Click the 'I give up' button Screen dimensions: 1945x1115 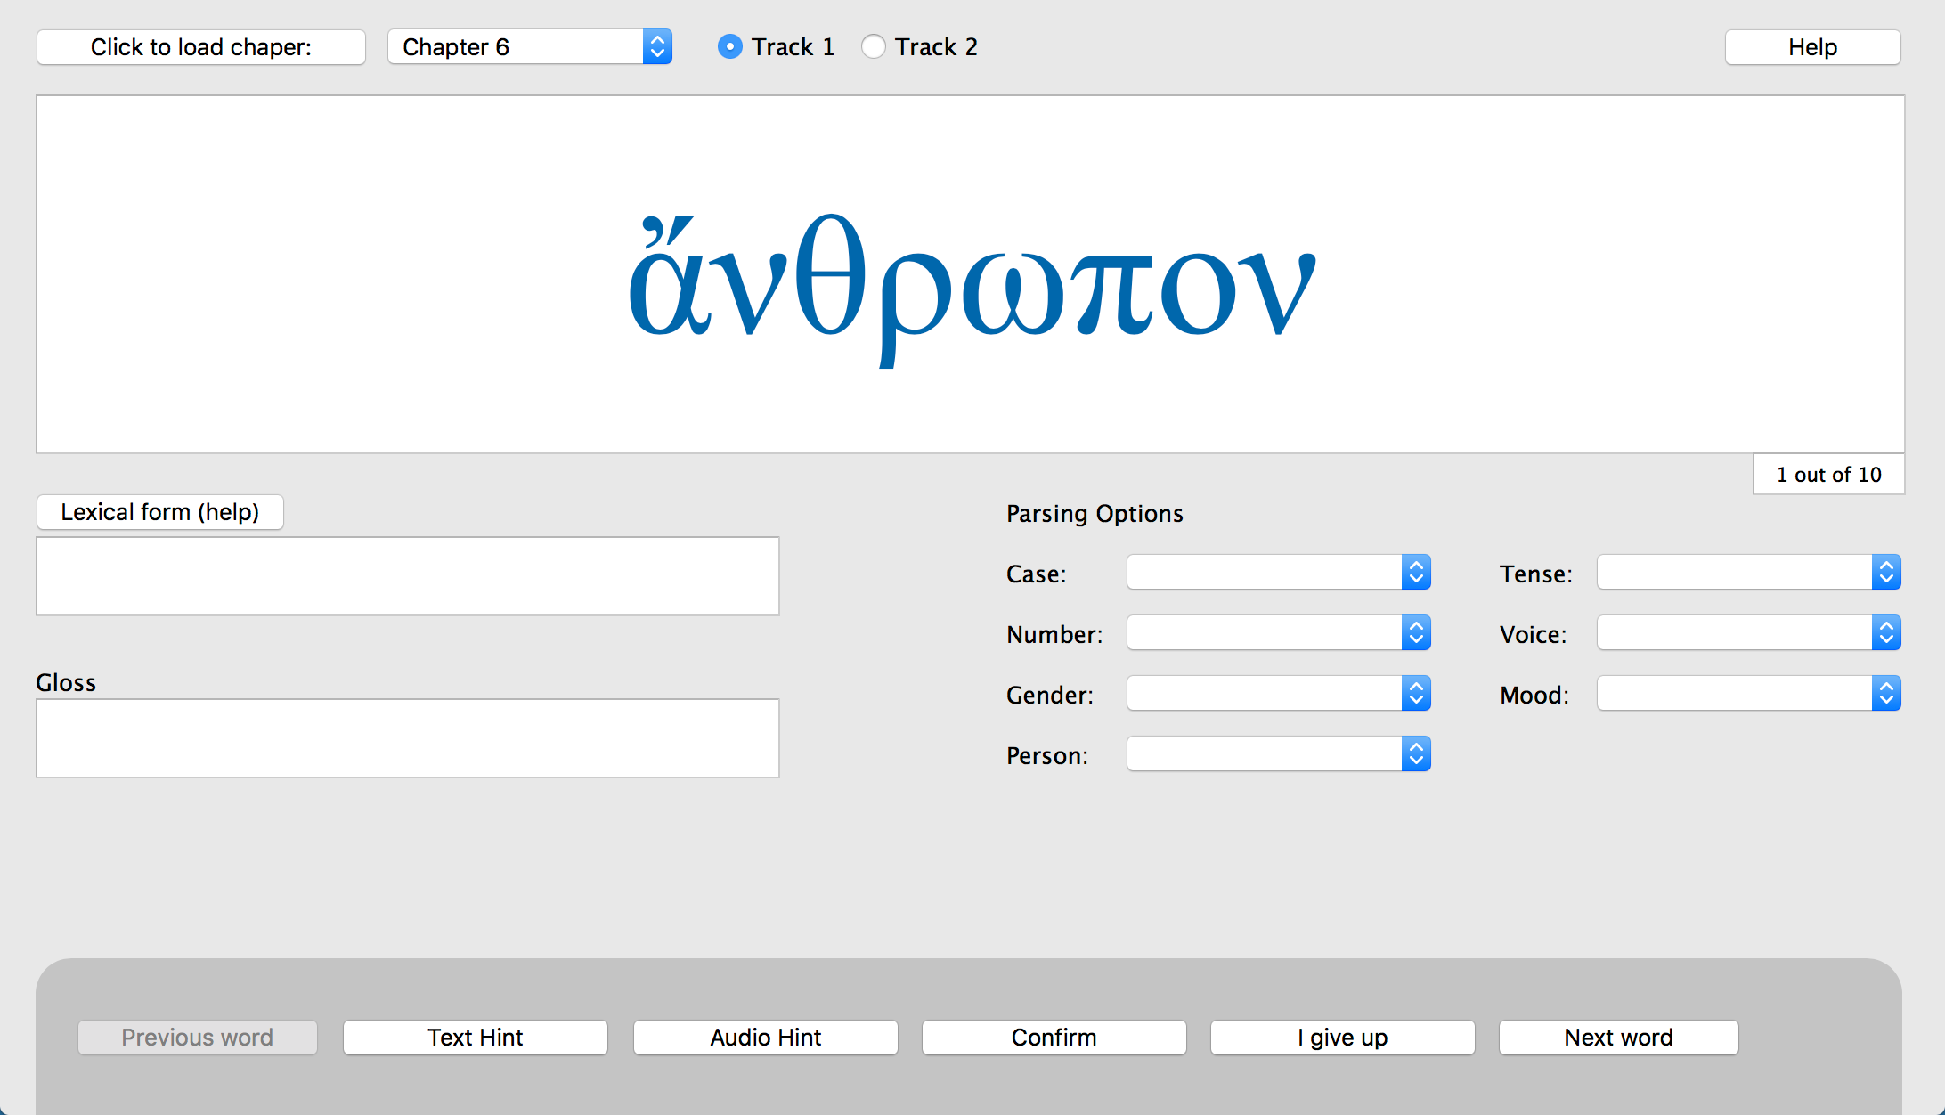[1342, 1038]
